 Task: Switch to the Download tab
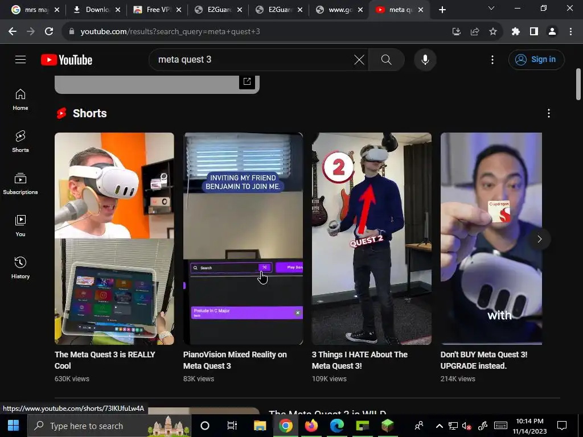click(96, 10)
